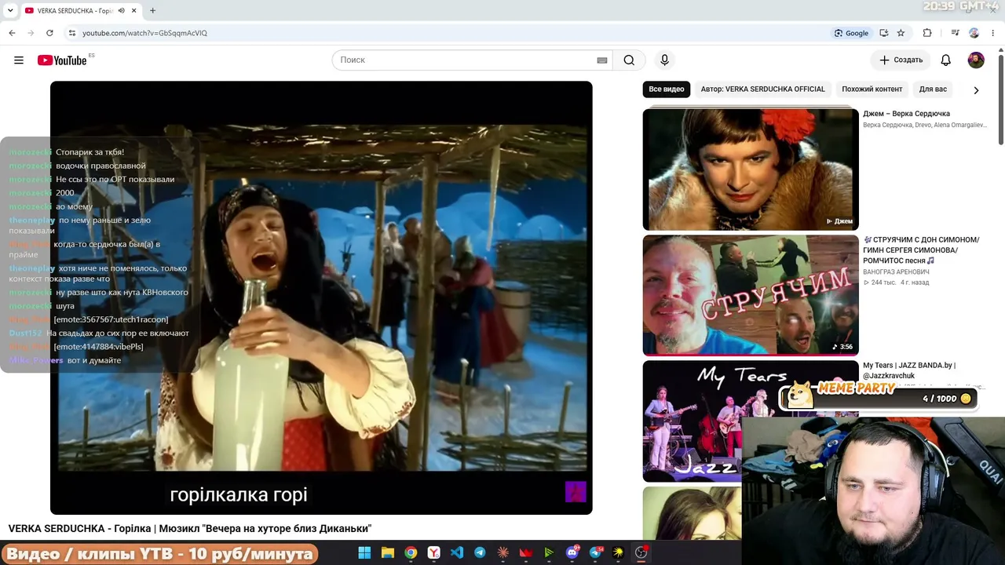Install app using the address bar icon

click(884, 33)
